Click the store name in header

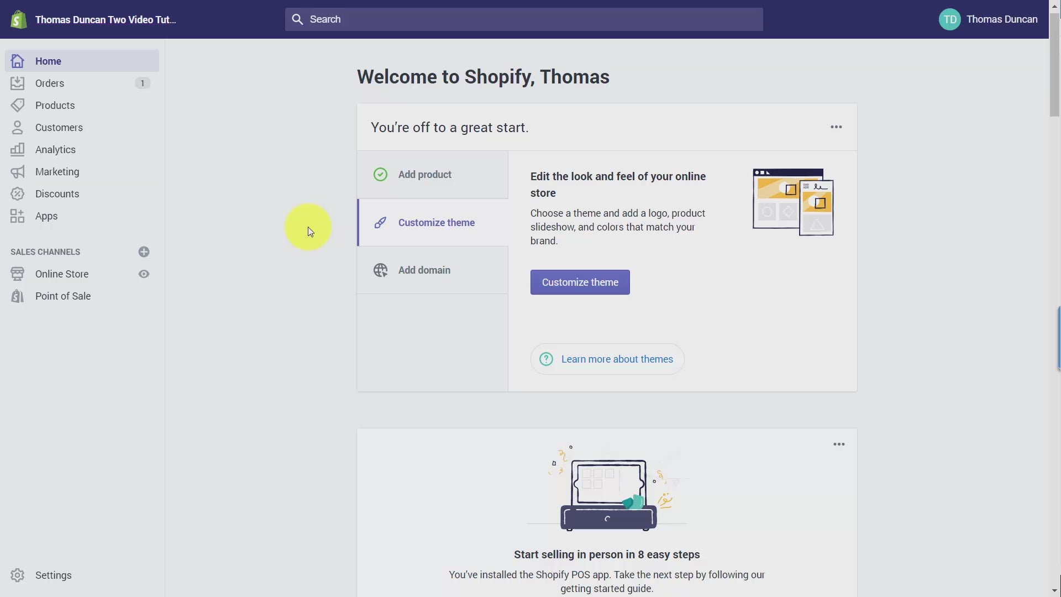[106, 20]
